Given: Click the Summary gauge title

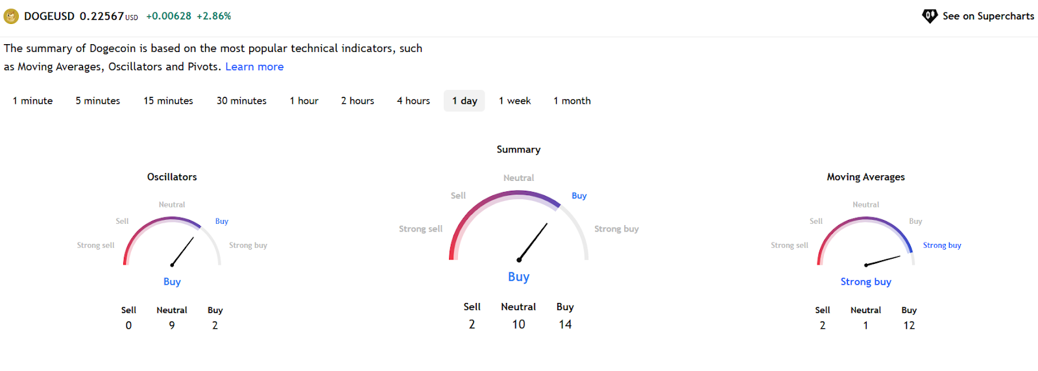Looking at the screenshot, I should [518, 150].
